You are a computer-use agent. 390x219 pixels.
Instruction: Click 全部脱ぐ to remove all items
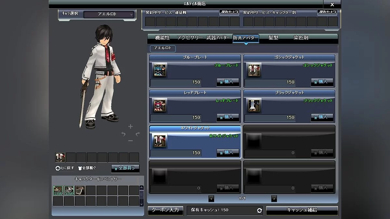(87, 168)
